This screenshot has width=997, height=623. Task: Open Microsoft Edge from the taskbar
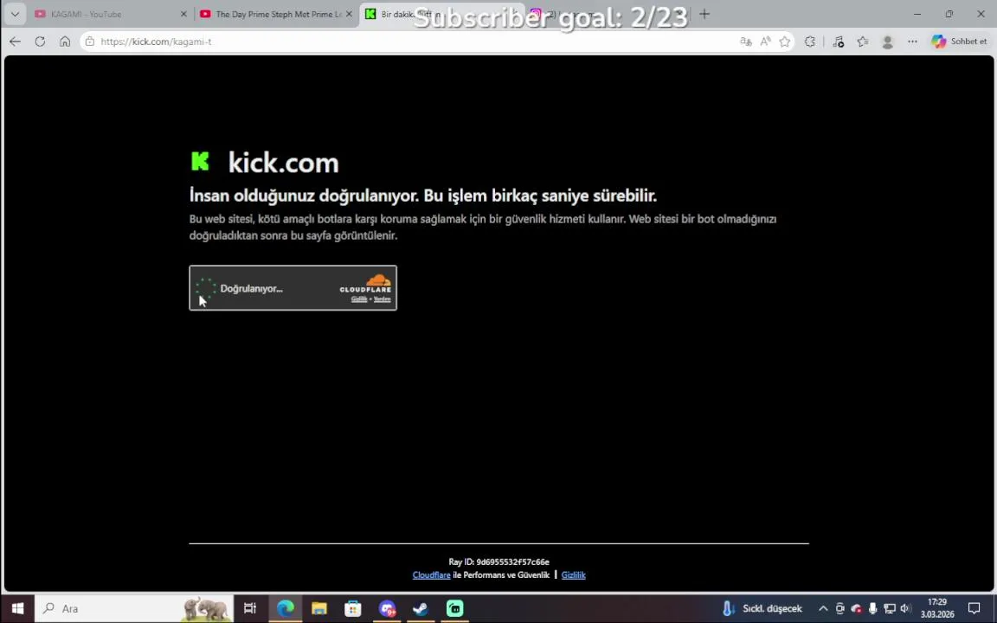(x=286, y=608)
